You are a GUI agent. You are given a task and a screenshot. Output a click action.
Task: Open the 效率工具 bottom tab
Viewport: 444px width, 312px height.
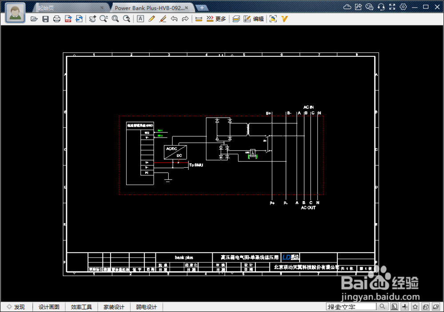81,307
